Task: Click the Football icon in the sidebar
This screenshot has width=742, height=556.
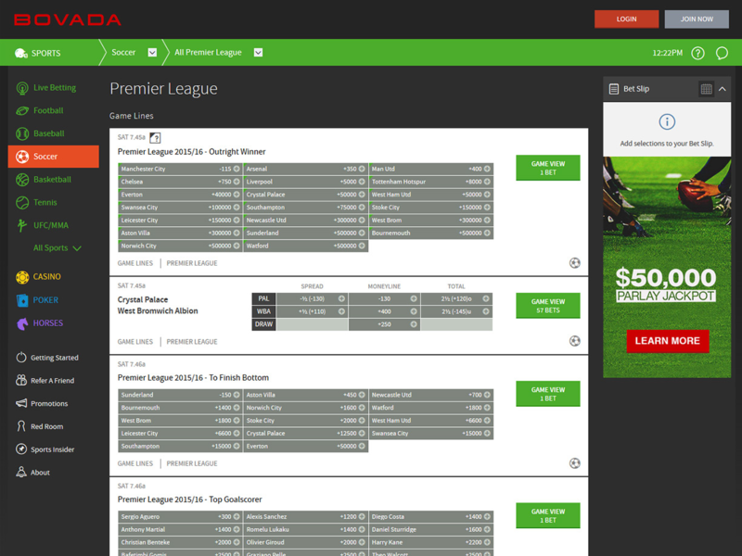Action: tap(21, 110)
